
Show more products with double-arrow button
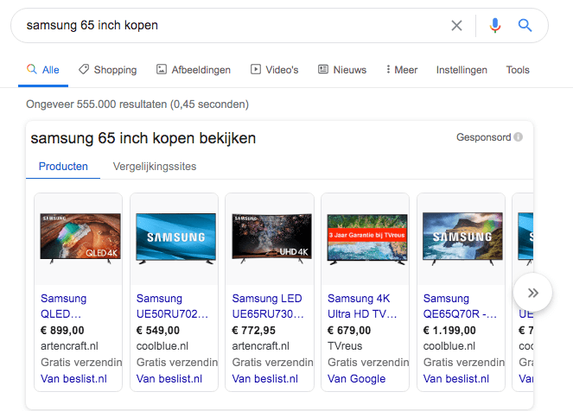[532, 293]
